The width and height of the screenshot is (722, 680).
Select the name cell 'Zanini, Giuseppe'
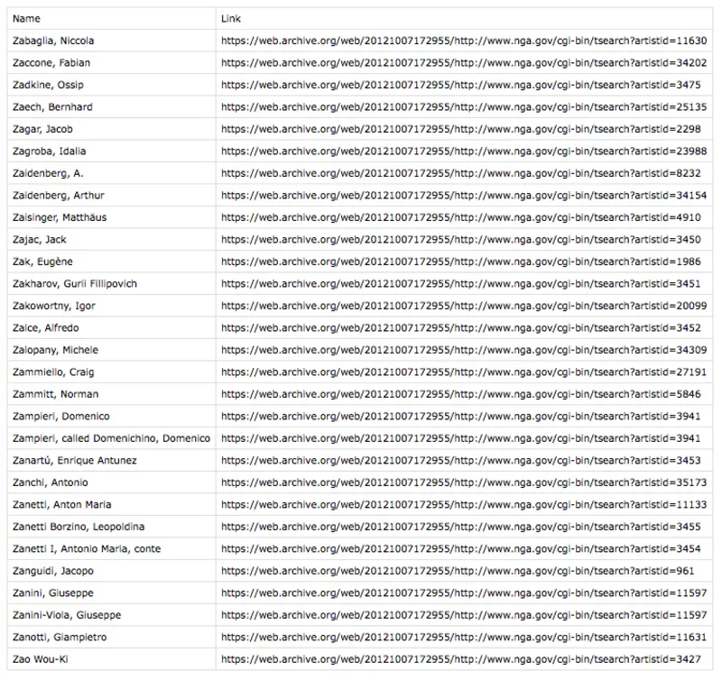(53, 593)
